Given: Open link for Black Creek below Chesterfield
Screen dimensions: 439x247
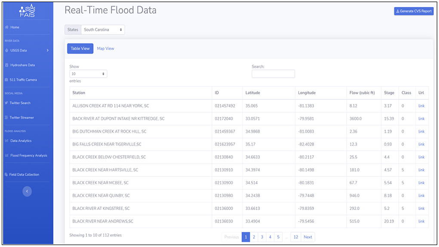Looking at the screenshot, I should click(x=421, y=157).
